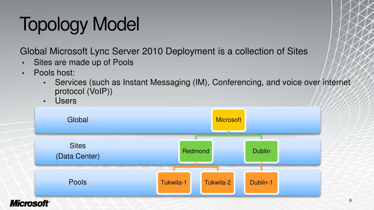Click the "Topology Model" slide title

[x=79, y=24]
